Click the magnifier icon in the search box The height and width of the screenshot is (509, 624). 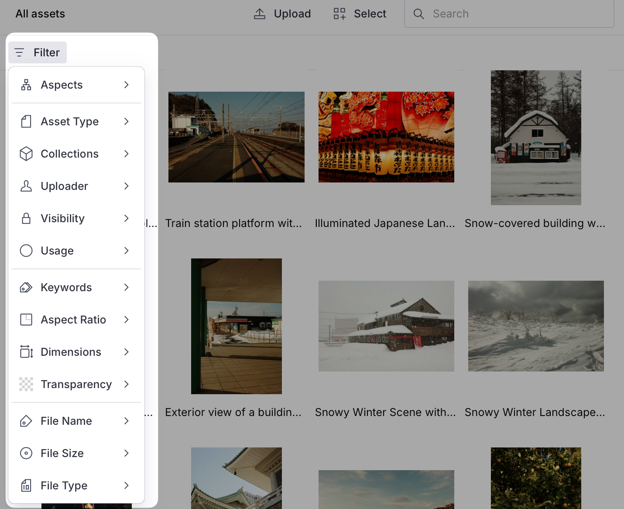(418, 14)
